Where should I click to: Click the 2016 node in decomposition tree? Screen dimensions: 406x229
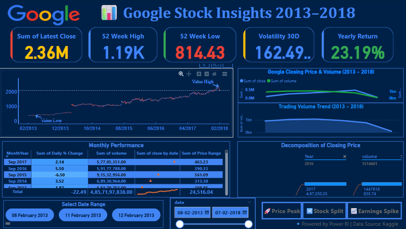pyautogui.click(x=309, y=164)
